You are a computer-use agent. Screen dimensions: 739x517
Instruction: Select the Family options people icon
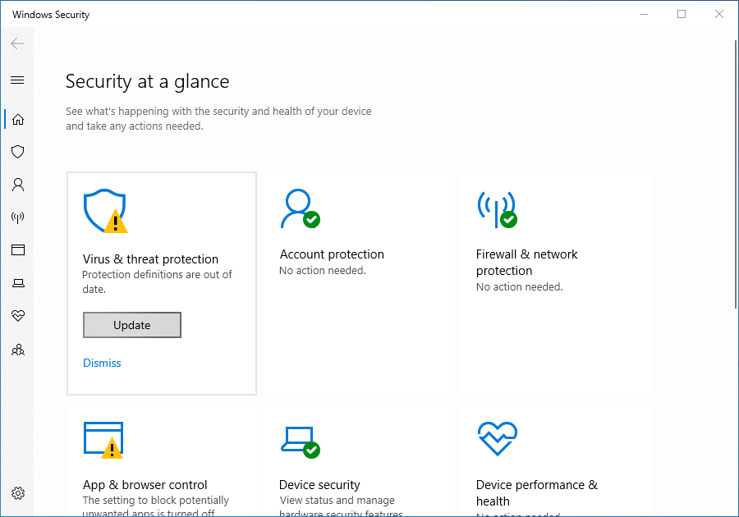click(x=18, y=350)
